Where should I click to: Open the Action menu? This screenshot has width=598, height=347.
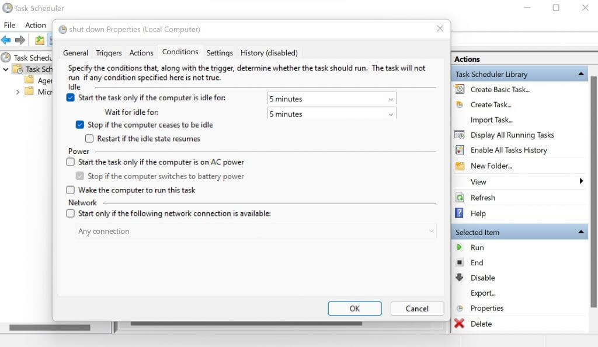tap(36, 25)
